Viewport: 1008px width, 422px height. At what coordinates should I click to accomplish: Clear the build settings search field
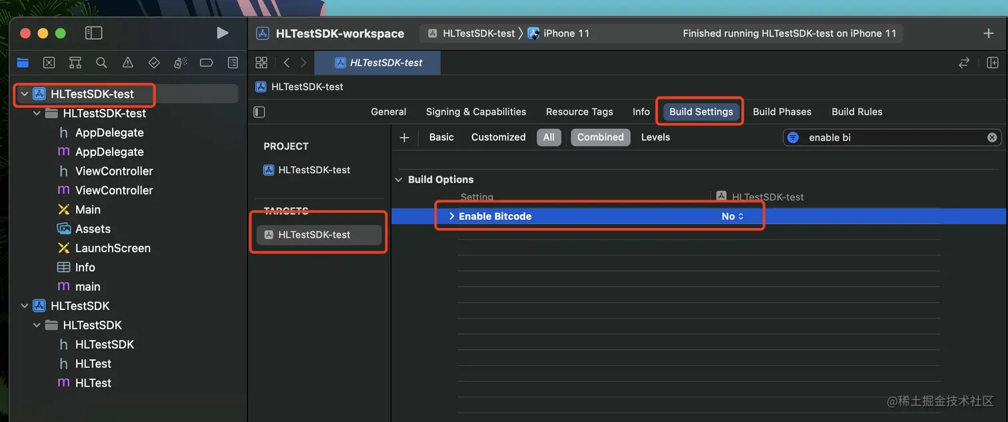[992, 137]
